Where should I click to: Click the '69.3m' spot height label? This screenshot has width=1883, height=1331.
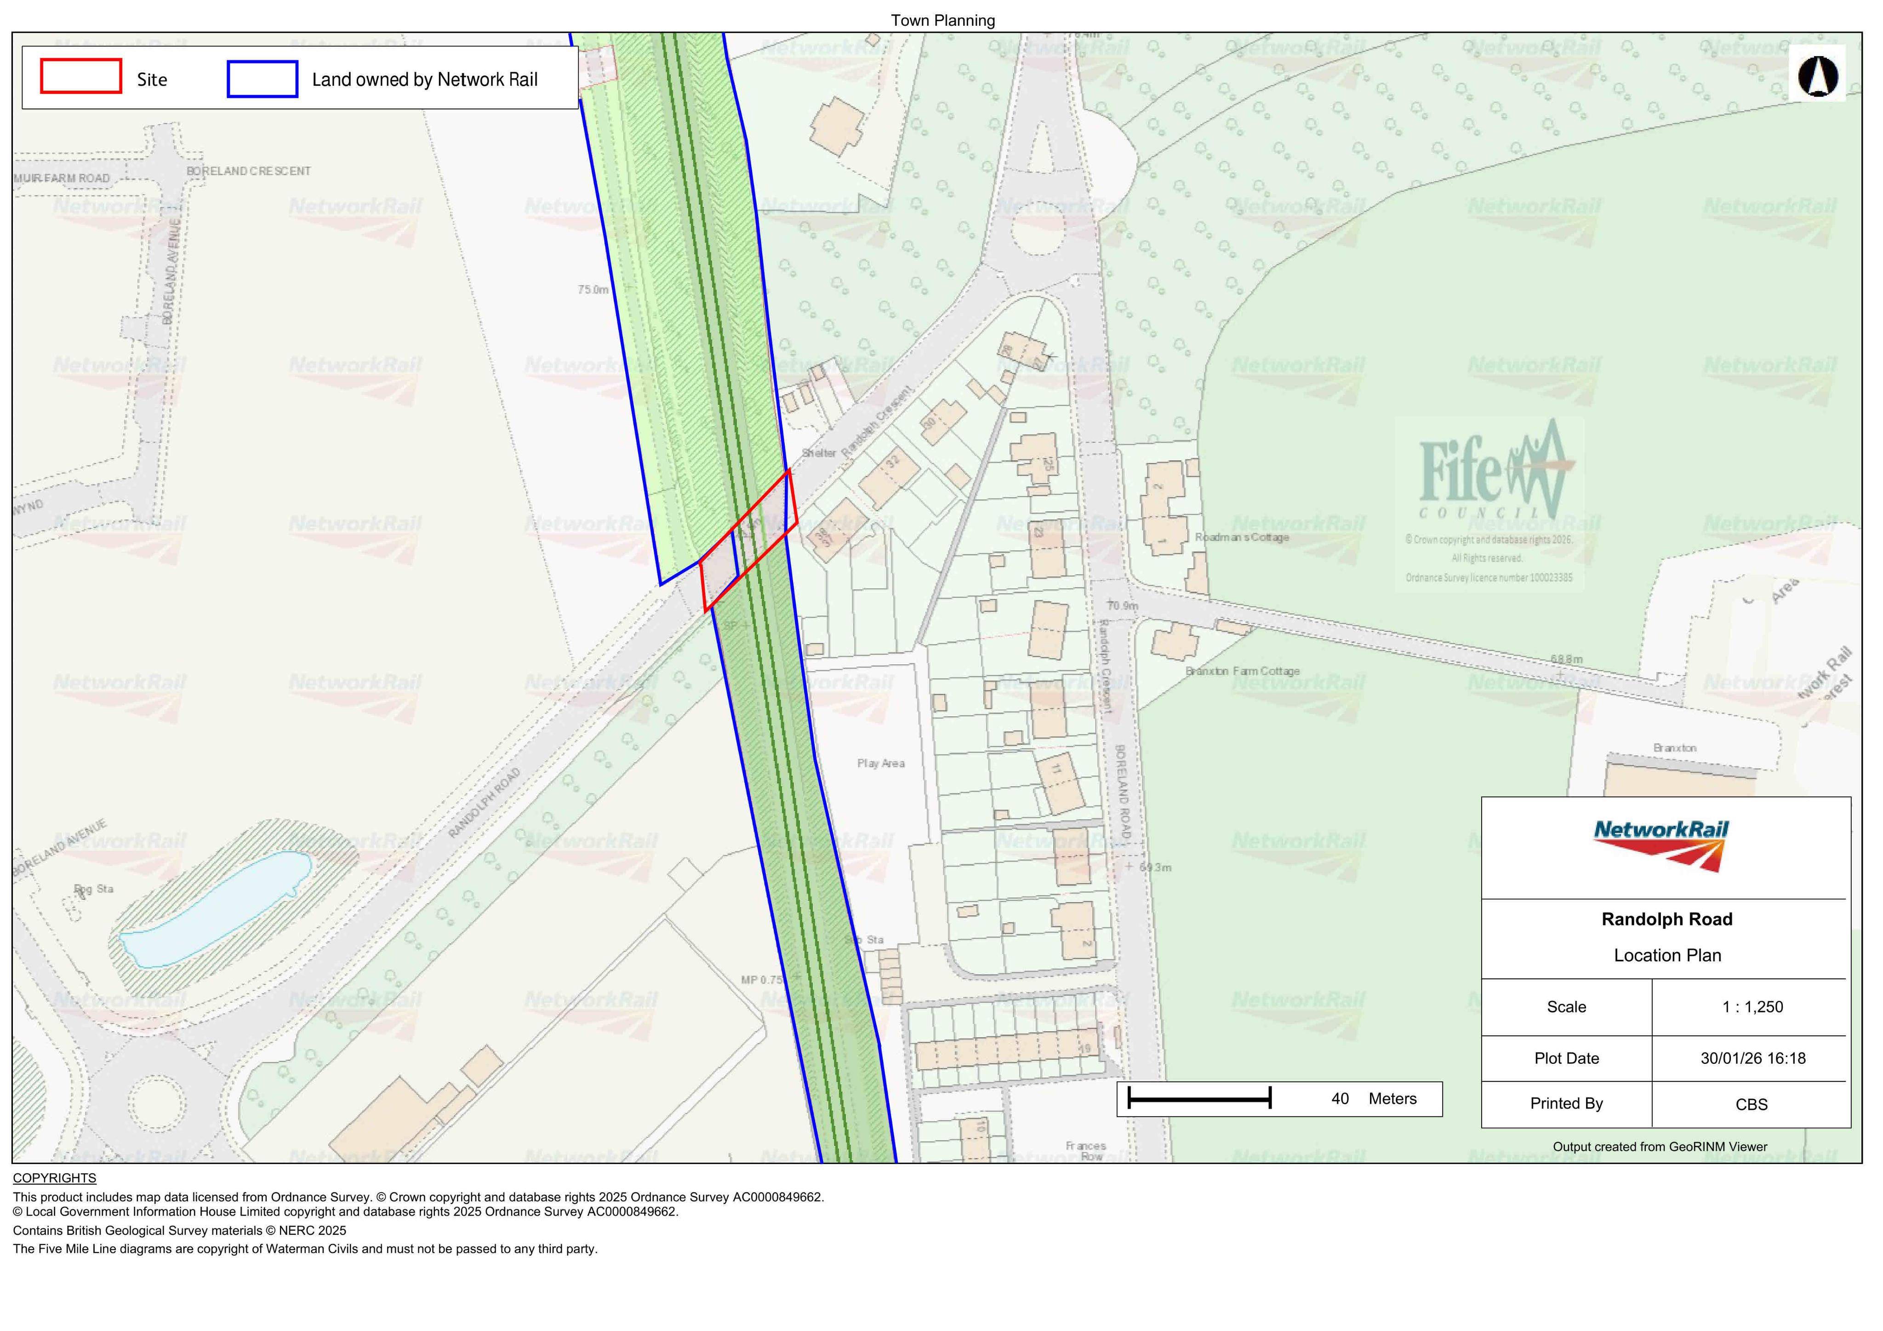pos(1156,867)
